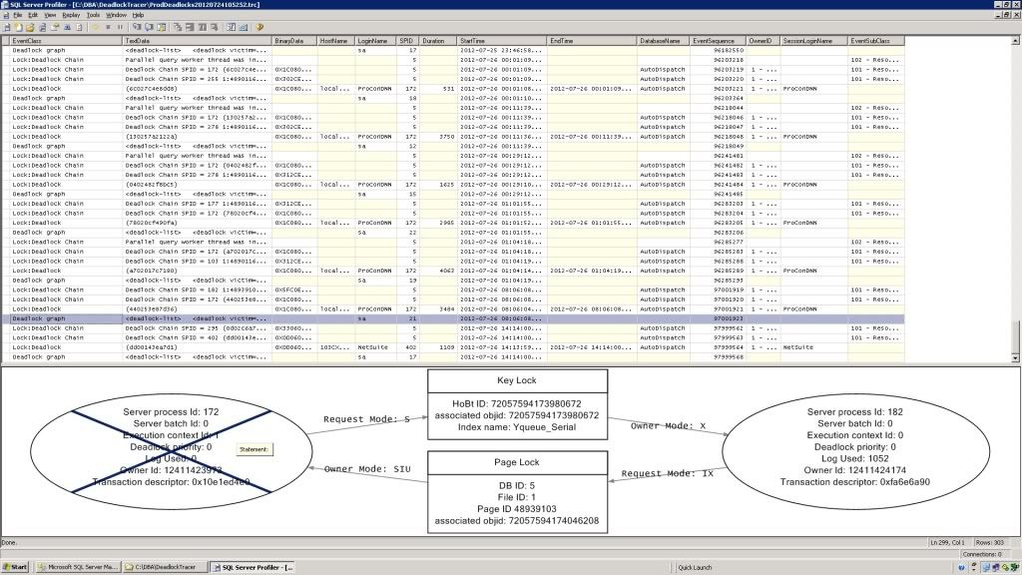This screenshot has height=575, width=1022.
Task: Open the Edit menu
Action: tap(33, 15)
